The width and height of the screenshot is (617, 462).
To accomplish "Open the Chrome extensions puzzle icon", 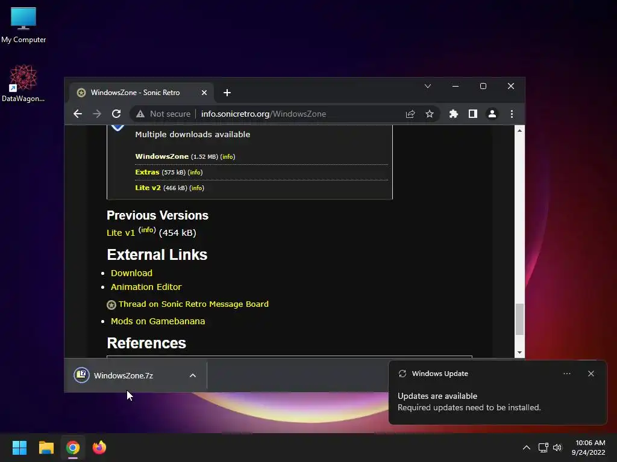I will coord(454,114).
